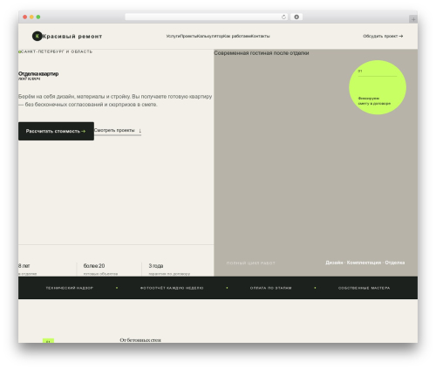Click the red close window button
Viewport: 436px width, 369px height.
(x=25, y=17)
